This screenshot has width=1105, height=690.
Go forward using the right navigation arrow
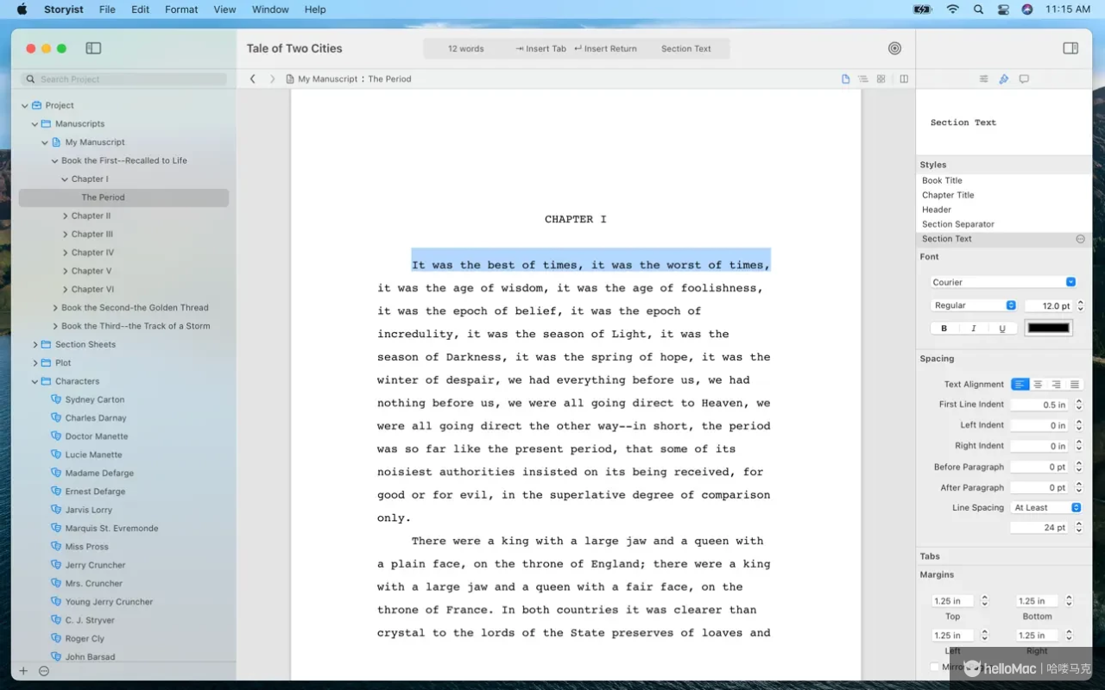click(272, 78)
